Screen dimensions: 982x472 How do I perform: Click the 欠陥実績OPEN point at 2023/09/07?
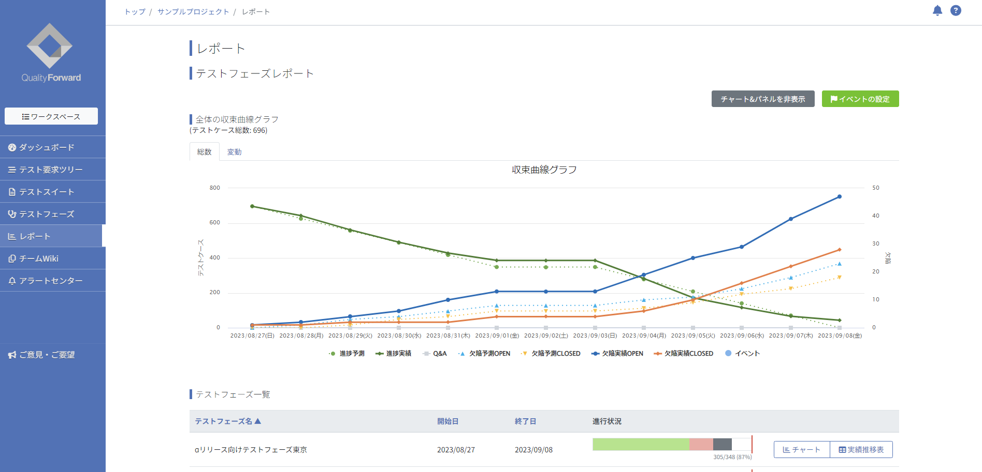coord(791,219)
